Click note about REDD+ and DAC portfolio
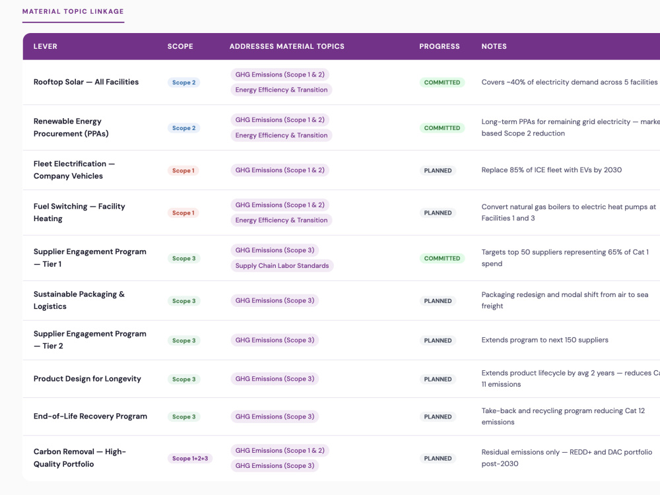Viewport: 660px width, 495px height. click(566, 458)
